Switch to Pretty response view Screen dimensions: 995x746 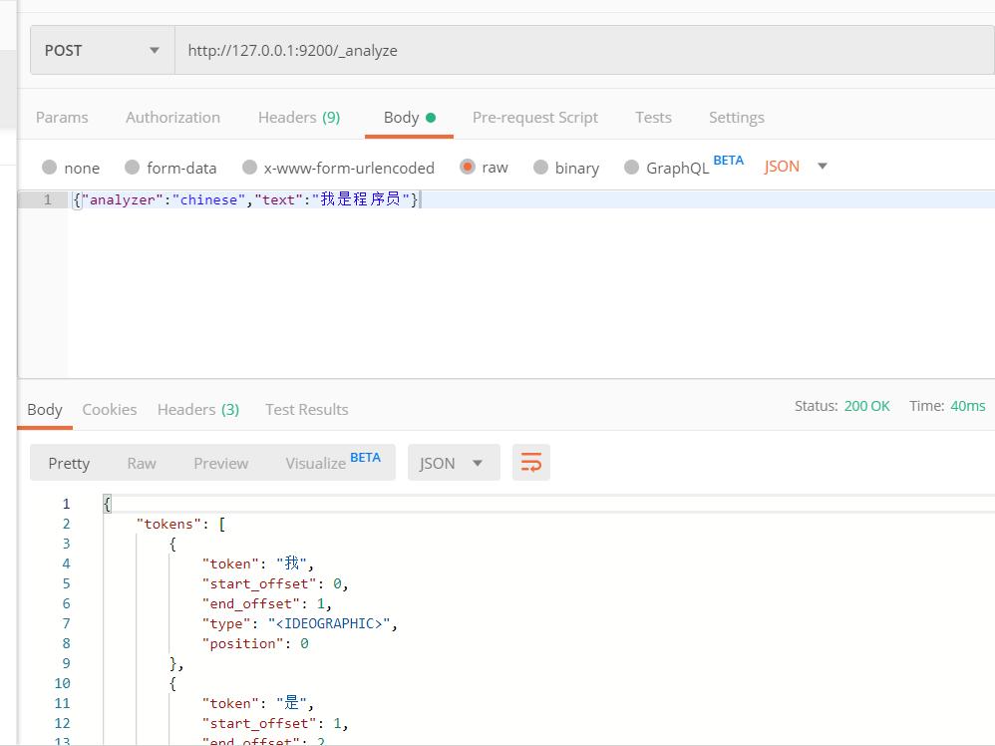tap(69, 464)
